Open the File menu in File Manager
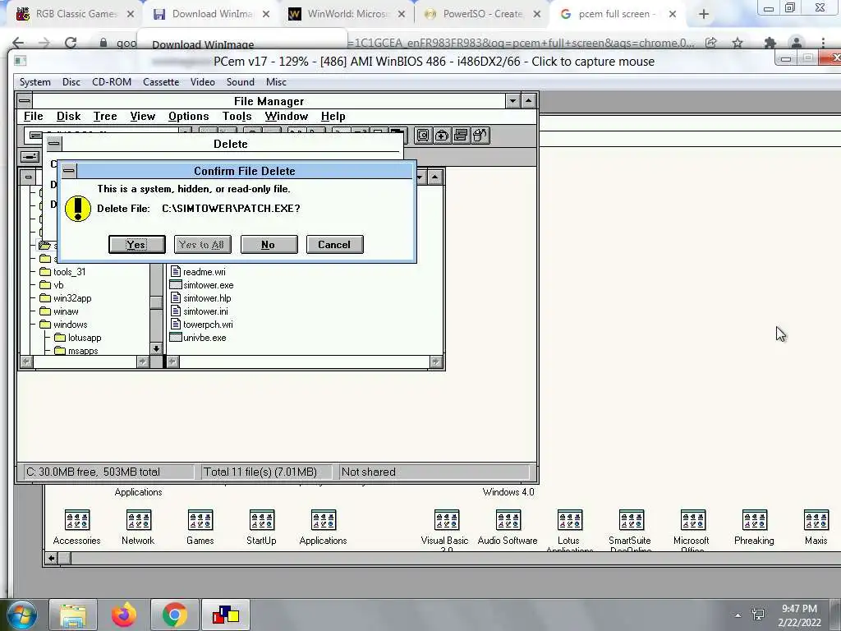Screen dimensions: 841x631 [33, 117]
